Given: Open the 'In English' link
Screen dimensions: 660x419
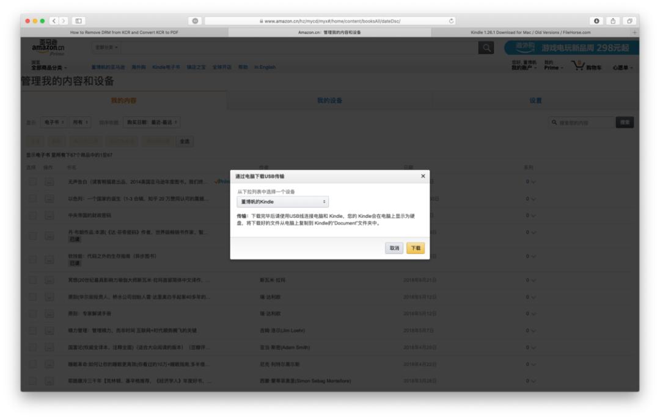Looking at the screenshot, I should pos(265,67).
